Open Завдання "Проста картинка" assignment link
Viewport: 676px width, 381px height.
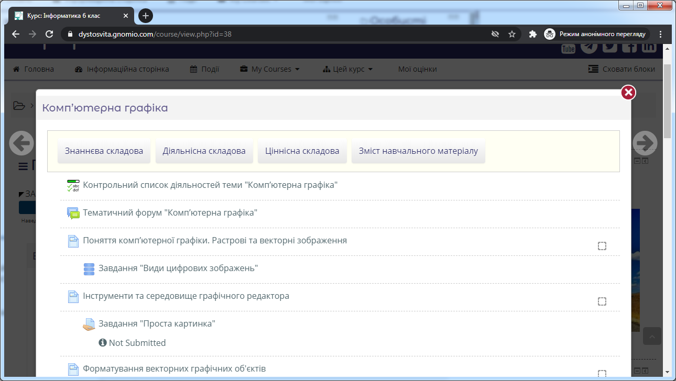coord(157,324)
